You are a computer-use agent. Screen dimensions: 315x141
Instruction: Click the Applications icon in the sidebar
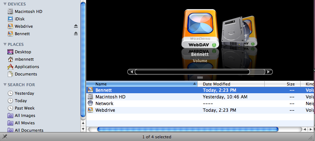pos(10,67)
